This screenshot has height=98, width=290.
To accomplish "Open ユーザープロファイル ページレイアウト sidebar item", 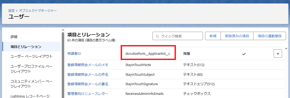I will (x=32, y=69).
